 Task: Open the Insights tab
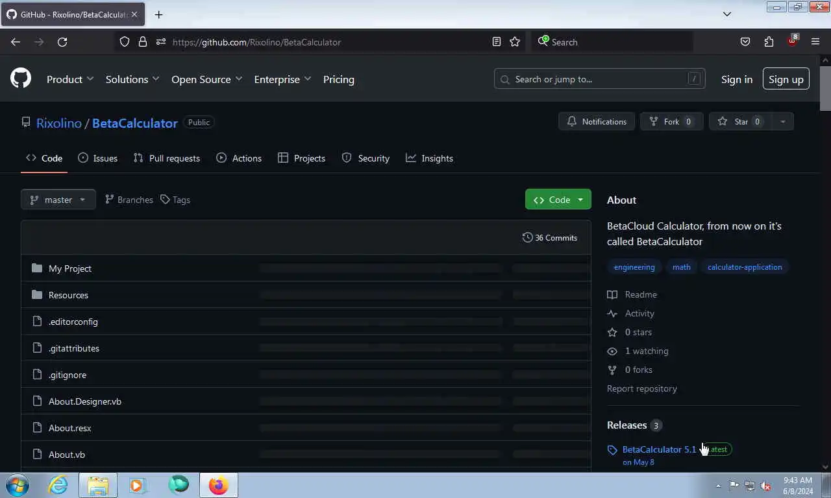pyautogui.click(x=429, y=158)
